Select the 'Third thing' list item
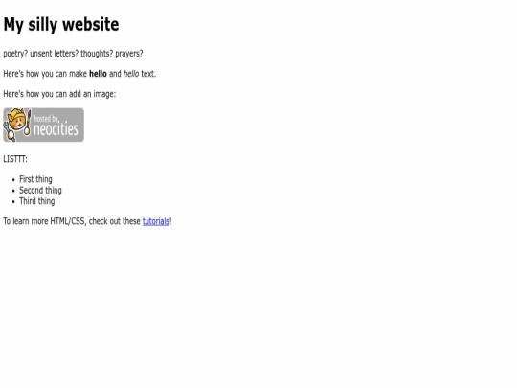Image resolution: width=517 pixels, height=388 pixels. click(x=37, y=201)
